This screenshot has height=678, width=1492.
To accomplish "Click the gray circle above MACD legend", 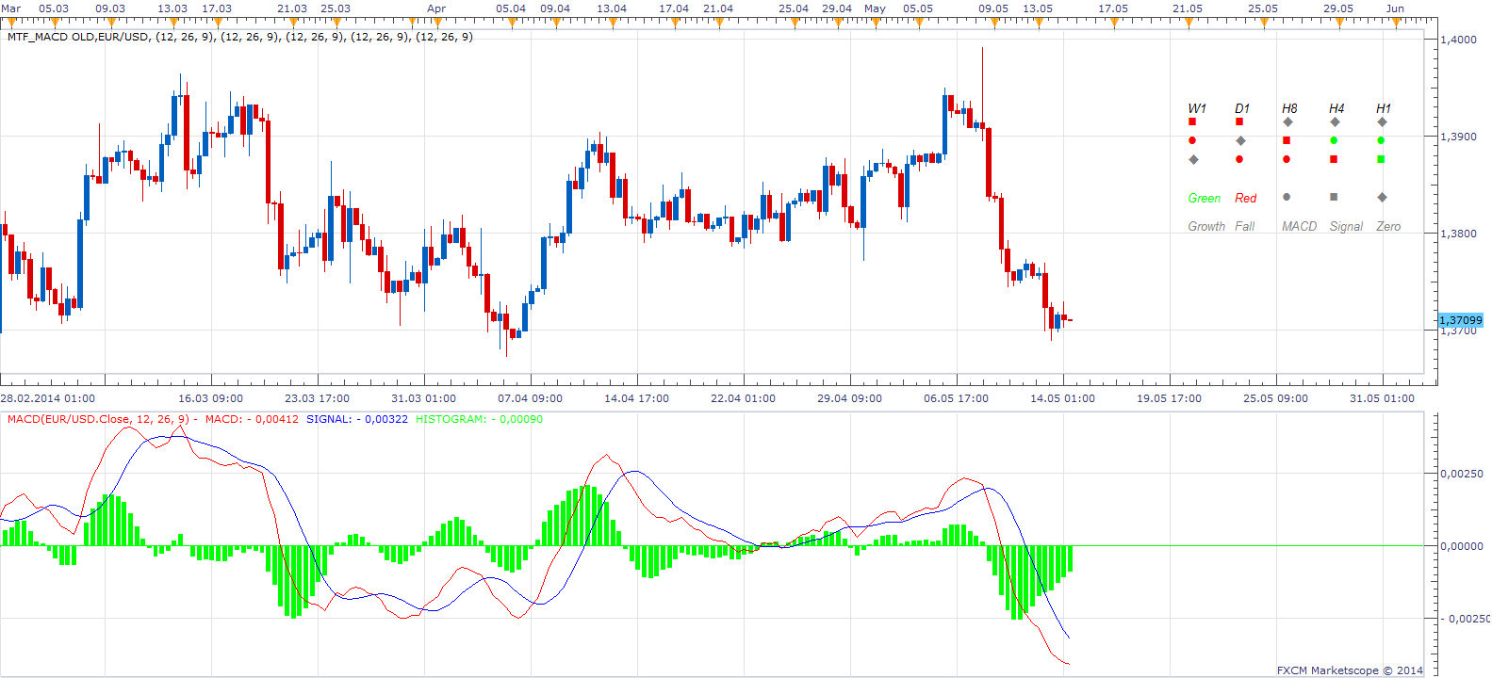I will [x=1287, y=197].
